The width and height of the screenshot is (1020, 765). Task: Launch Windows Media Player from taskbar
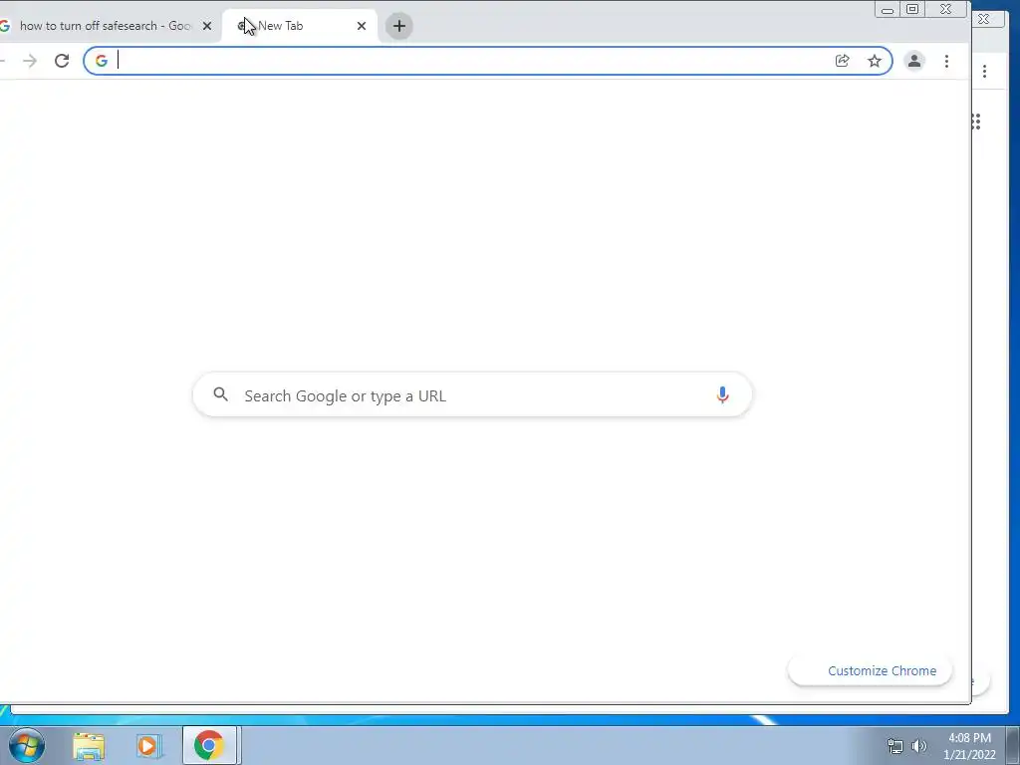point(148,746)
